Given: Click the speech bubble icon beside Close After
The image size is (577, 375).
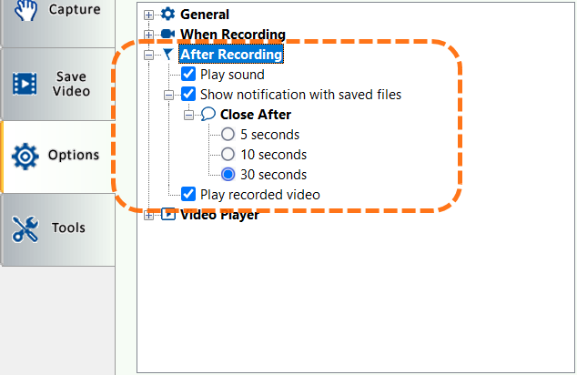Looking at the screenshot, I should tap(208, 115).
